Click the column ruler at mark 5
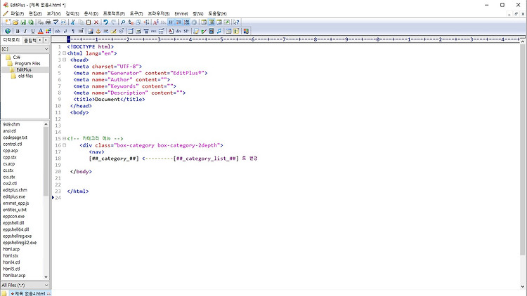The width and height of the screenshot is (527, 296). 221,39
